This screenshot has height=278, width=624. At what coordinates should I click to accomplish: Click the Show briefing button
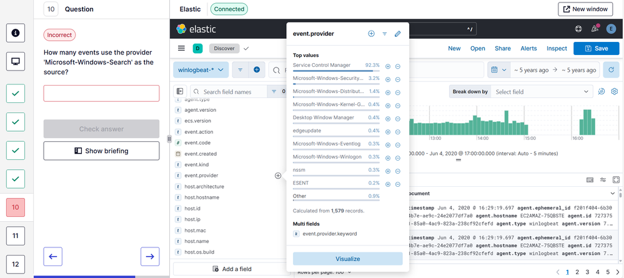(x=101, y=151)
